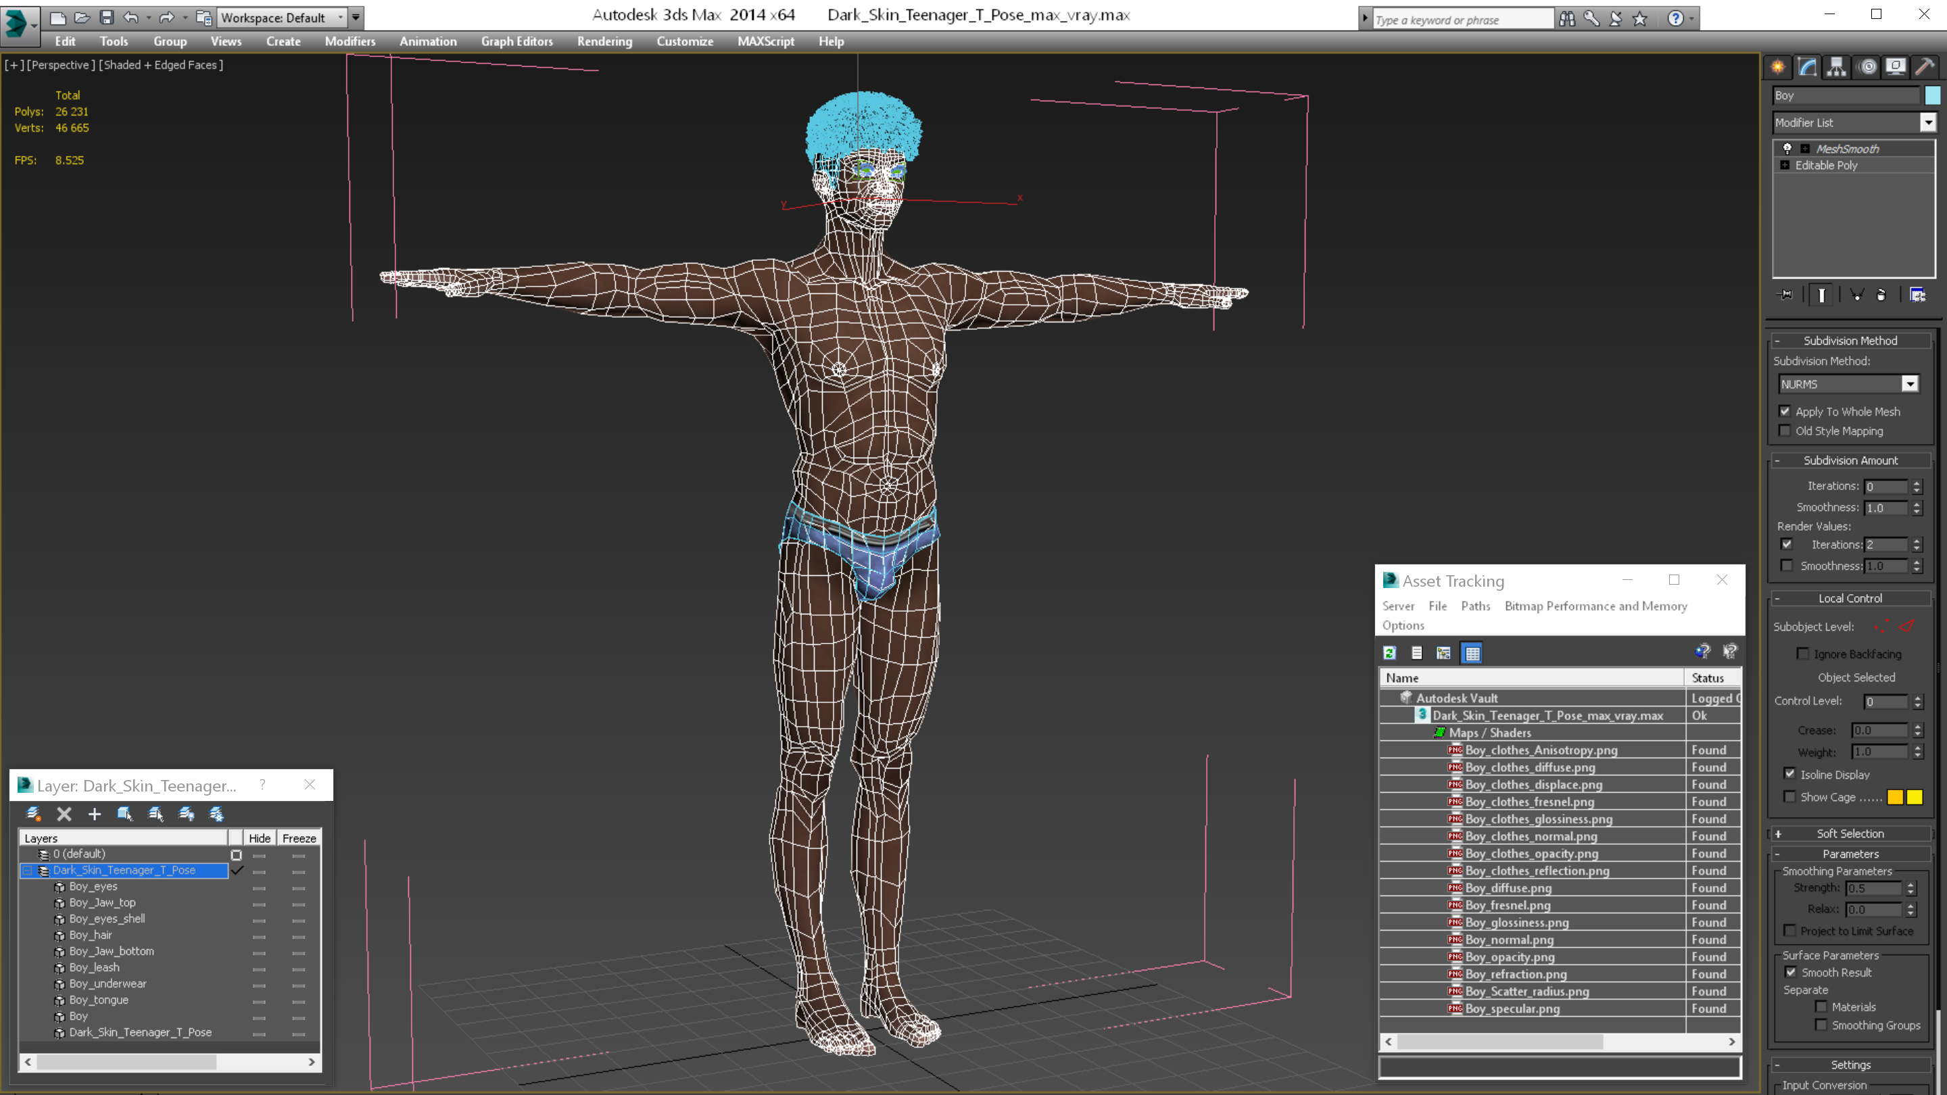Enable Show Cage checkbox

pyautogui.click(x=1789, y=796)
